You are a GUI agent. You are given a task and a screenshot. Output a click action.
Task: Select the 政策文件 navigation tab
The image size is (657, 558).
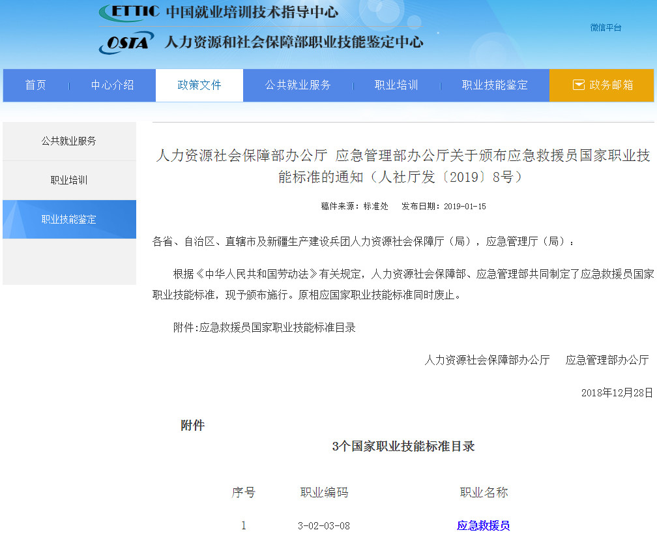(x=199, y=85)
